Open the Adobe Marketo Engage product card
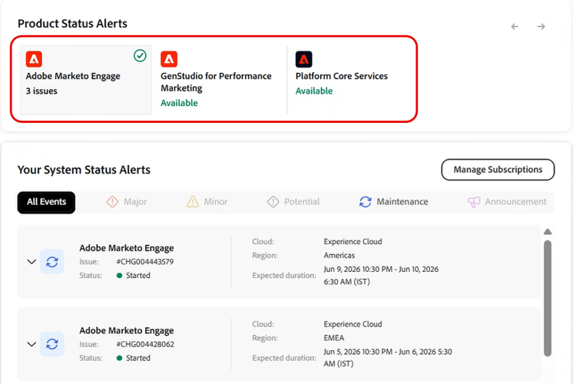 (86, 80)
